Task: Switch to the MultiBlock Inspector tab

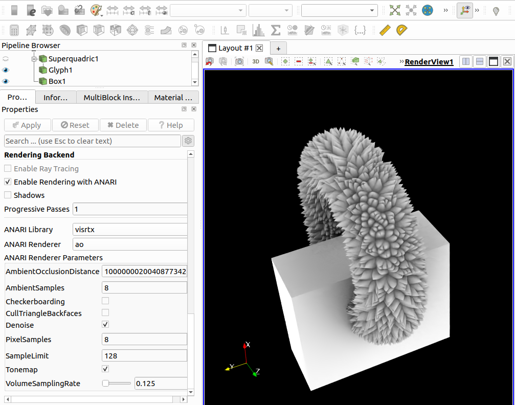Action: tap(112, 97)
